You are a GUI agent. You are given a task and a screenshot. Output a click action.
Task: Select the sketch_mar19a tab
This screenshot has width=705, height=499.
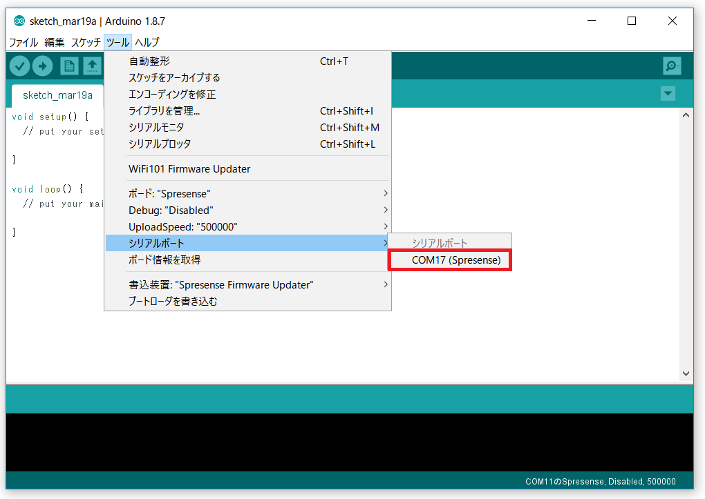pyautogui.click(x=57, y=95)
